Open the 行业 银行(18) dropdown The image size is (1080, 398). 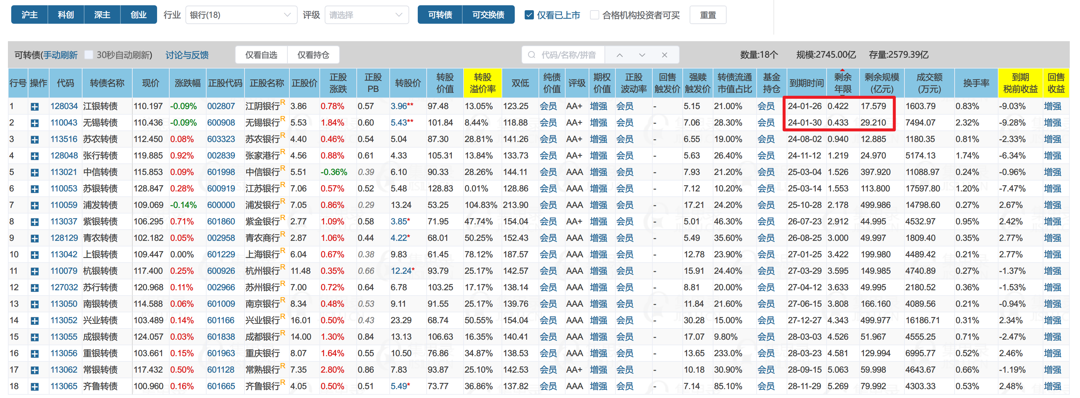tap(241, 15)
